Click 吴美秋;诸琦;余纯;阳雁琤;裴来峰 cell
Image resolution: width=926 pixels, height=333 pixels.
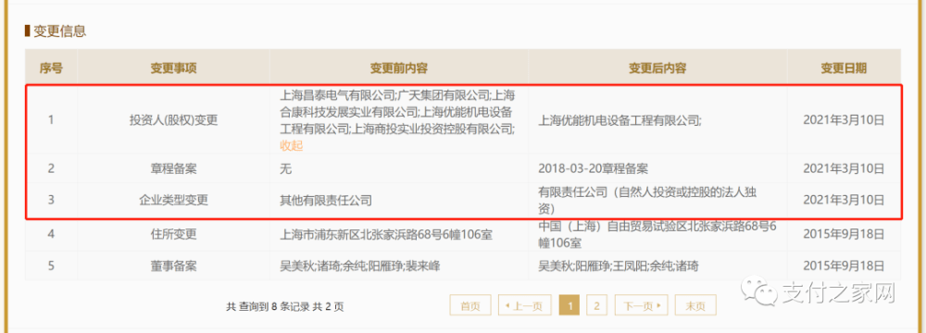(x=360, y=266)
